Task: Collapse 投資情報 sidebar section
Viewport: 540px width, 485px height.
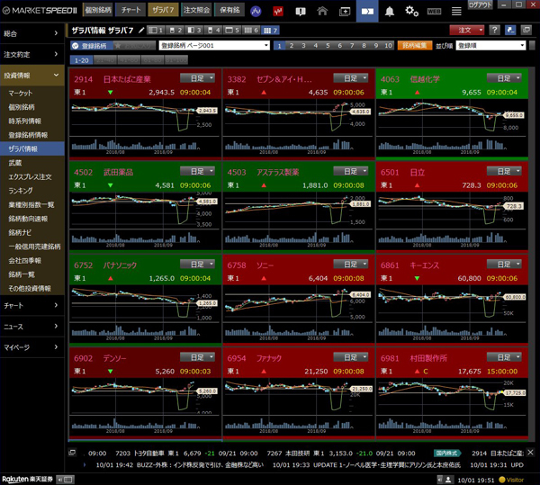Action: pos(32,75)
